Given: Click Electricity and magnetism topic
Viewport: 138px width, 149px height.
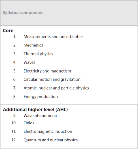Looking at the screenshot, I should 47,71.
